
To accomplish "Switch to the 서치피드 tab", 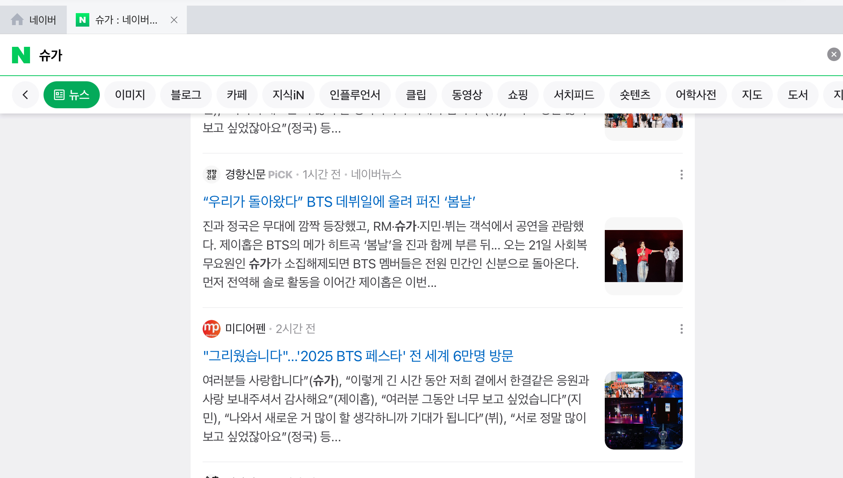I will point(574,95).
